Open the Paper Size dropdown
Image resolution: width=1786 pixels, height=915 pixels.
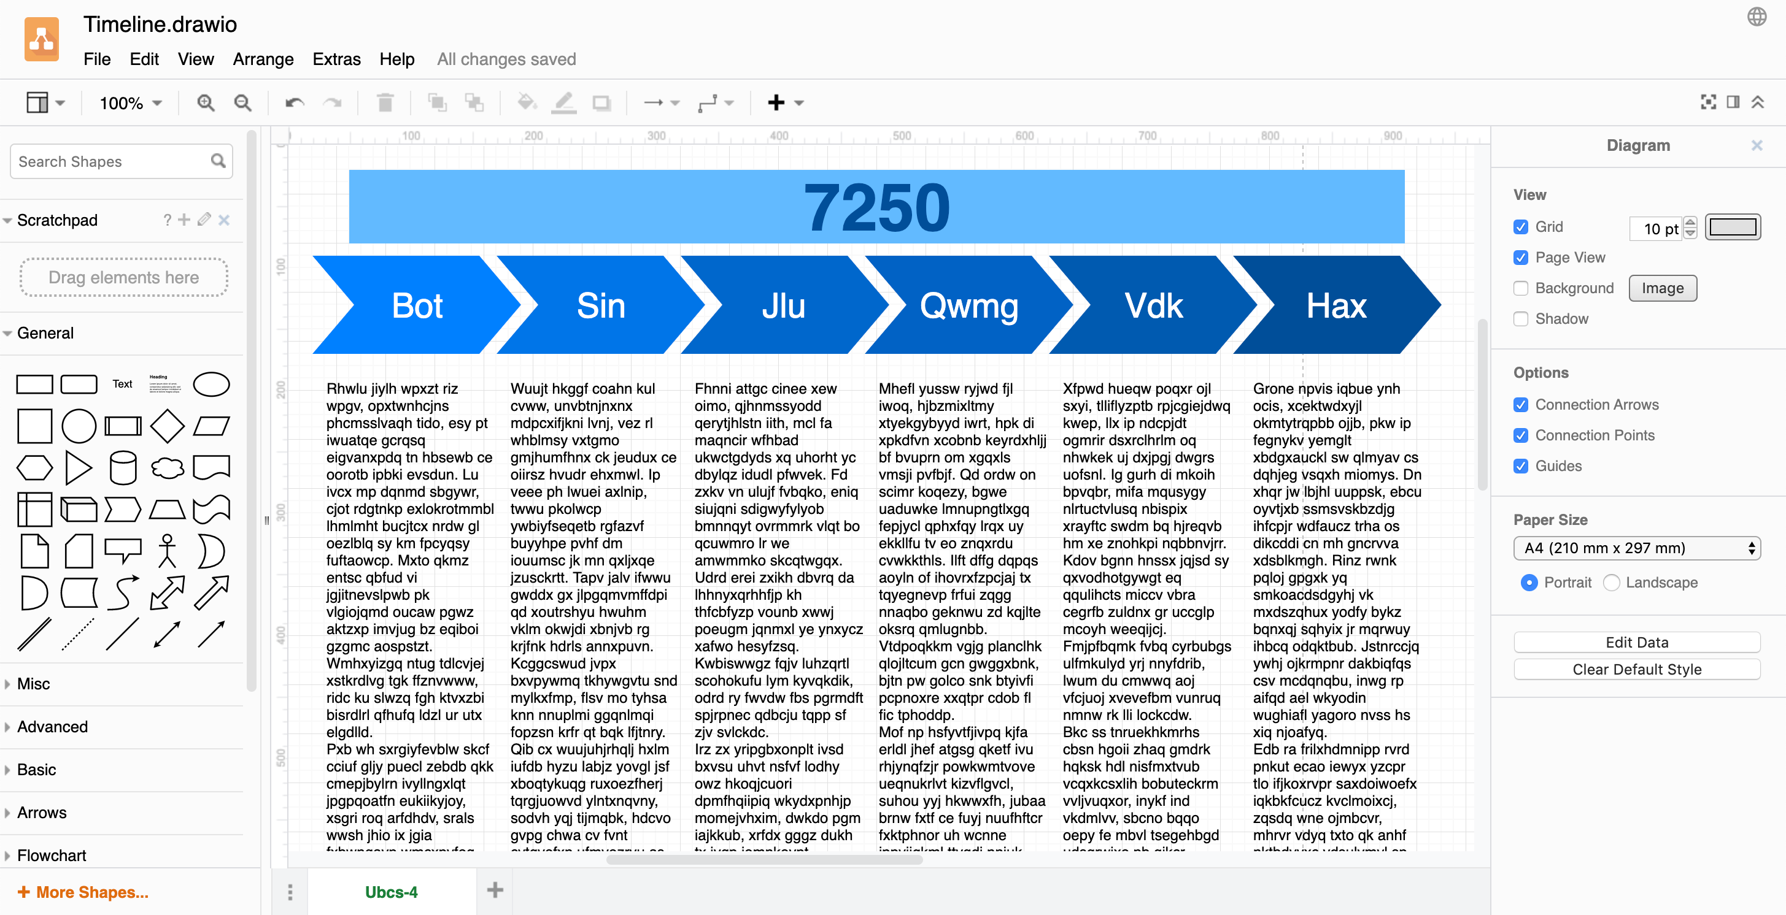1633,546
